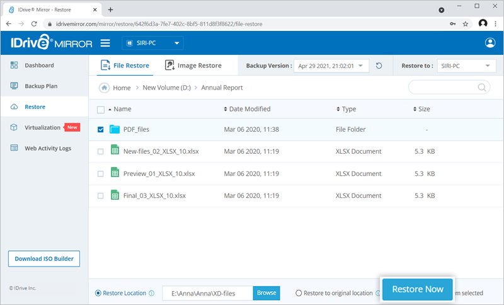Sort files by Date Modified column
This screenshot has height=305, width=504.
click(247, 109)
